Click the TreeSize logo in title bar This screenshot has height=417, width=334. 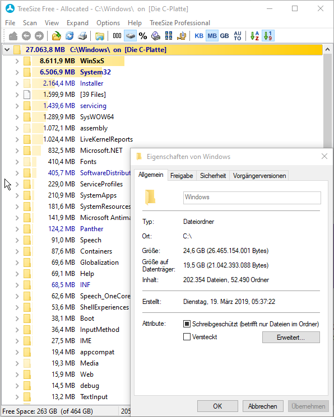pyautogui.click(x=10, y=8)
